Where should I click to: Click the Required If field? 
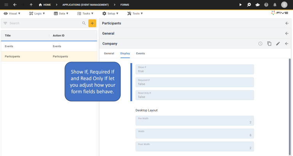[195, 82]
